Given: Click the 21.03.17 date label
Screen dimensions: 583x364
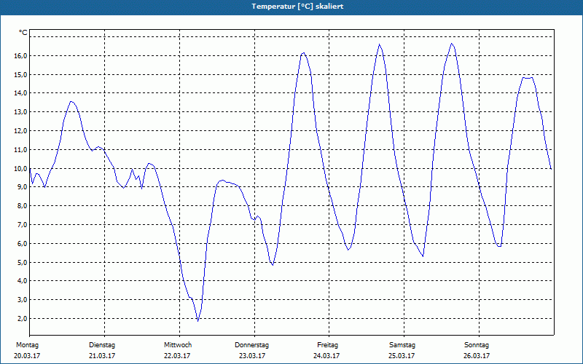Looking at the screenshot, I should click(102, 356).
